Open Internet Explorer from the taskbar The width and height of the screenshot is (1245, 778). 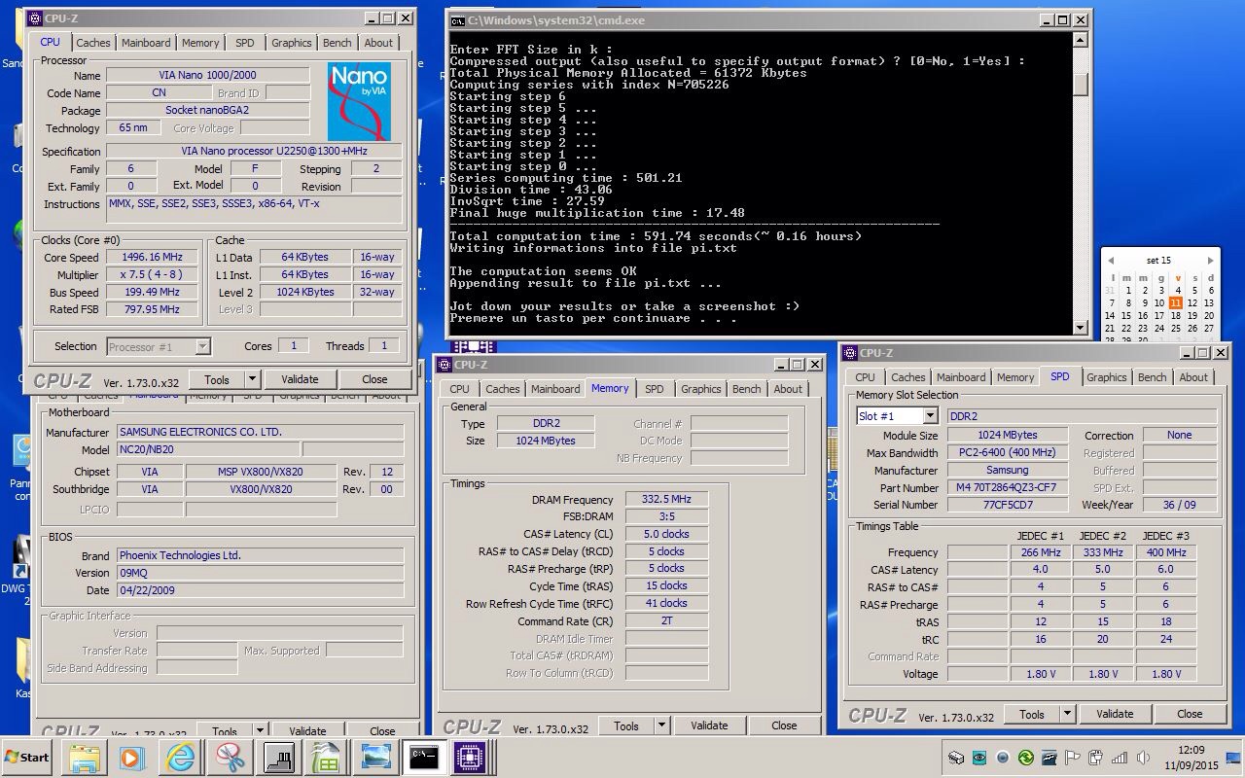[180, 758]
